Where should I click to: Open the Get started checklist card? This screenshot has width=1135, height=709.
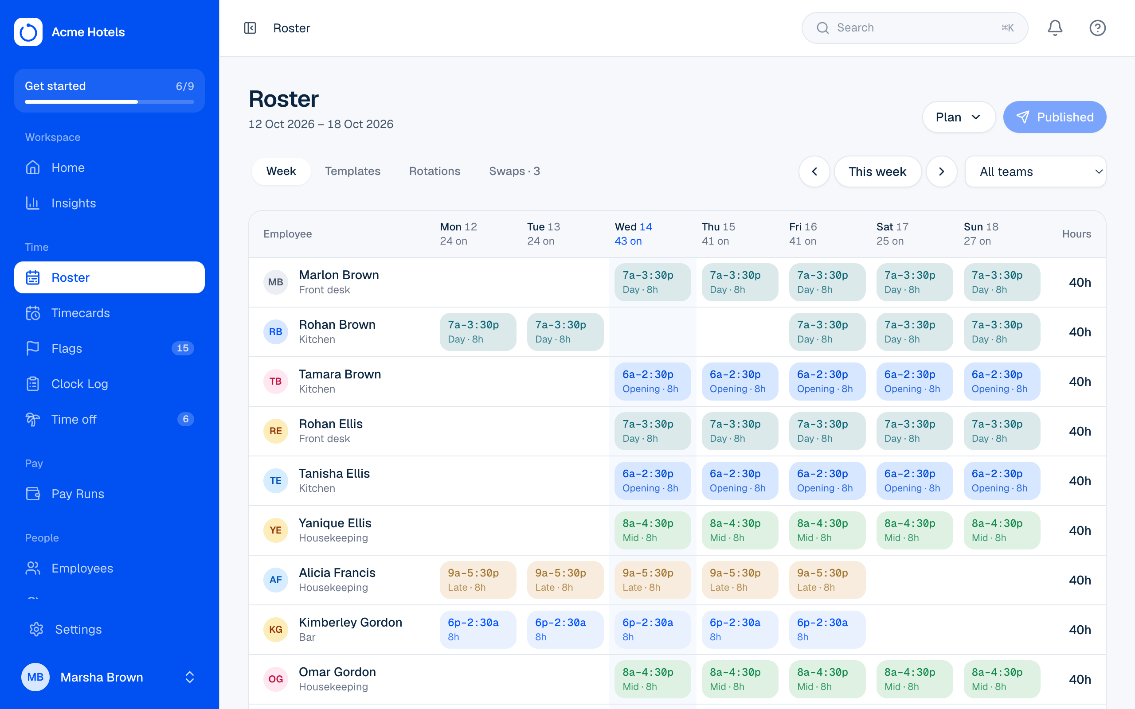(109, 90)
